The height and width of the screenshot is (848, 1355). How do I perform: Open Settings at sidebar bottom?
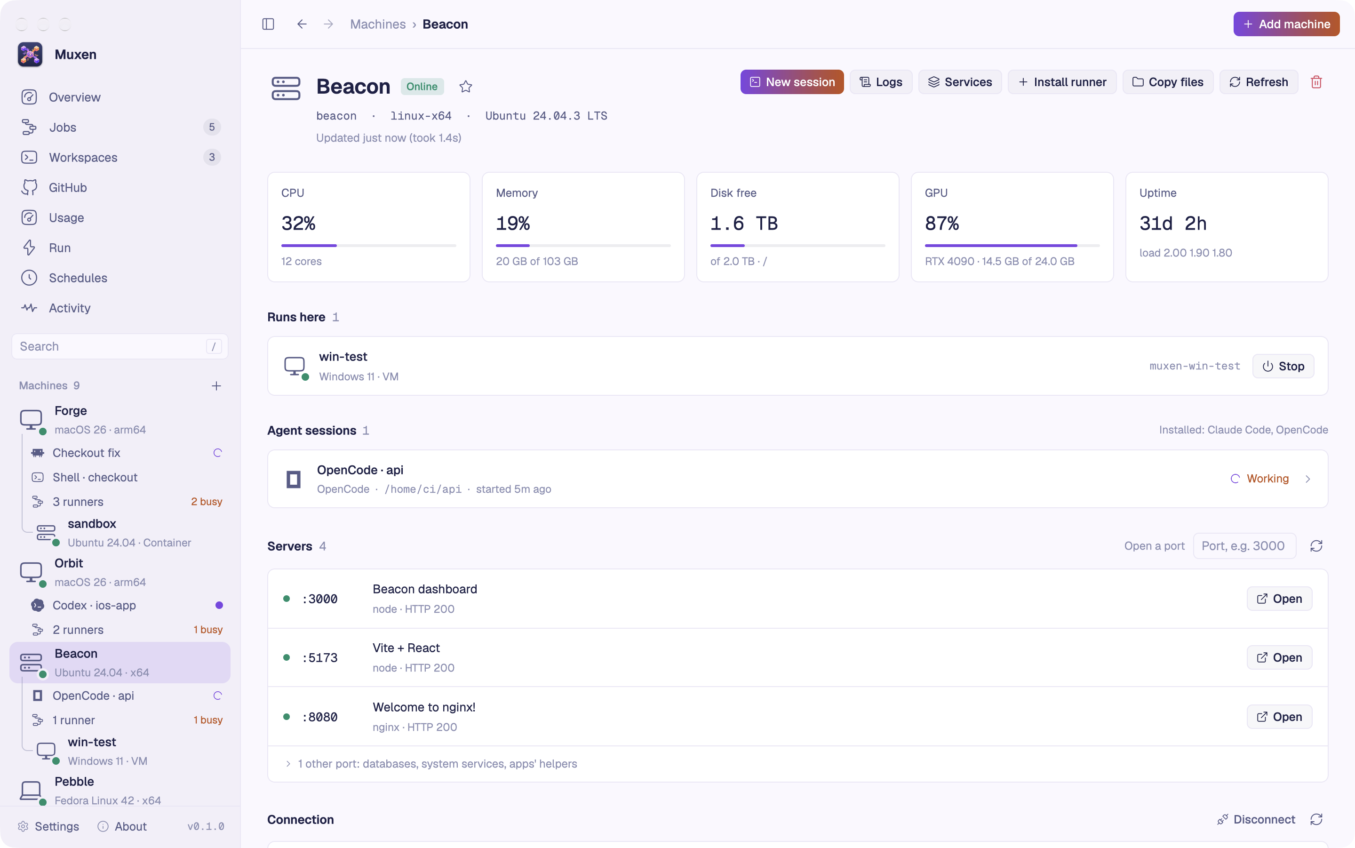coord(48,826)
